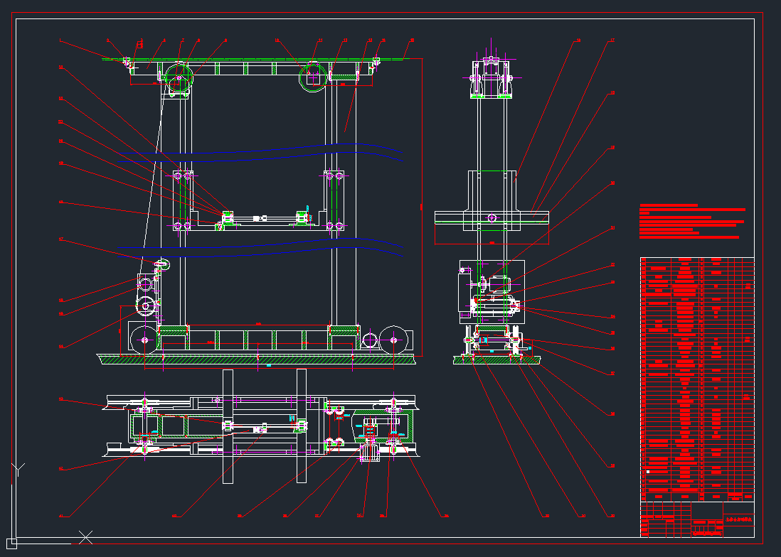Click the UCS origin icon in bottom-left corner
The height and width of the screenshot is (557, 781).
[11, 543]
